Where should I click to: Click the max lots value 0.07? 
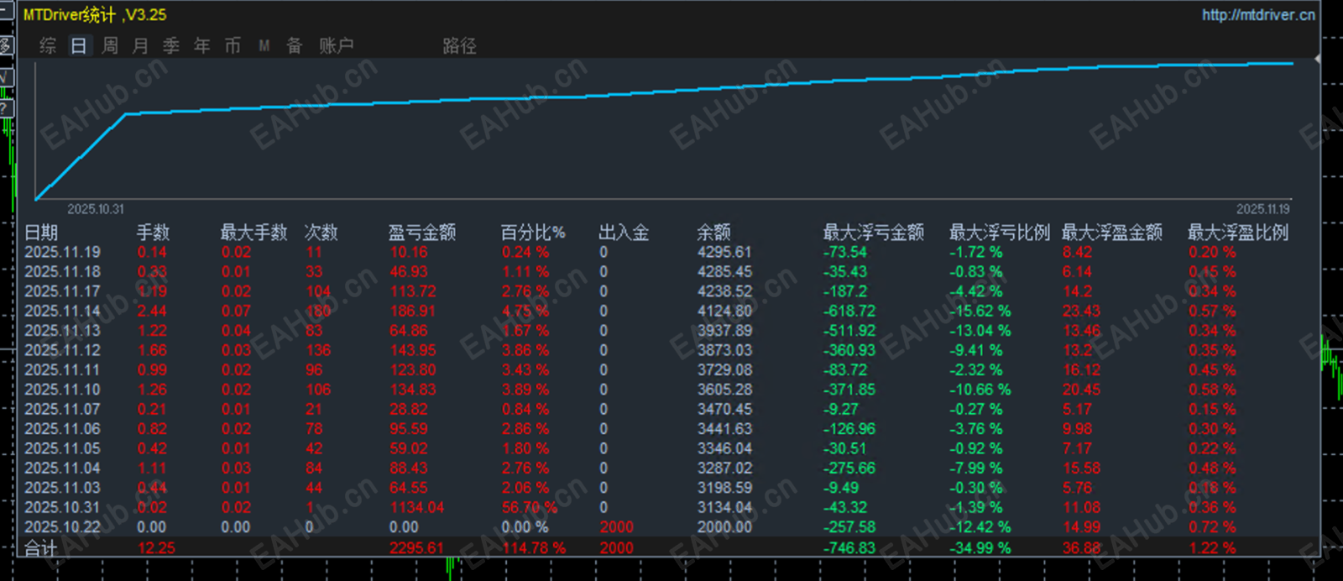236,311
